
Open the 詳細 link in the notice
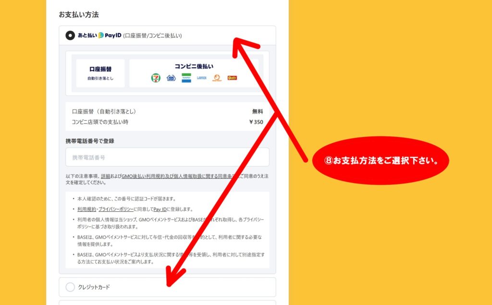click(x=105, y=176)
